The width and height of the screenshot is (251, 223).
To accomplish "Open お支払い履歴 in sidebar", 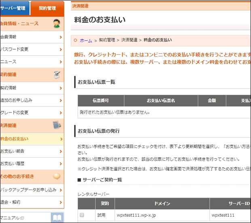I will tap(32, 164).
